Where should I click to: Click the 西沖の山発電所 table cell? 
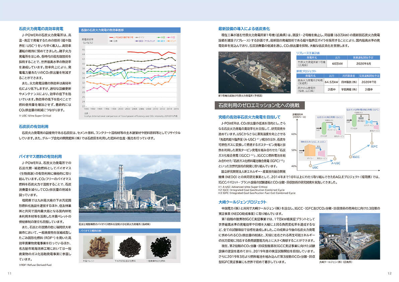pyautogui.click(x=311, y=89)
